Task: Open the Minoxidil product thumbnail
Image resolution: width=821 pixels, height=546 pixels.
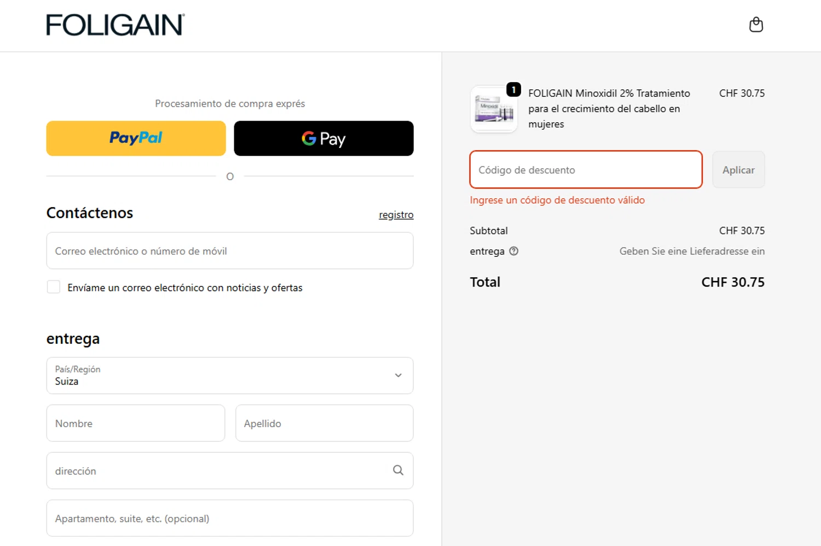Action: point(494,109)
